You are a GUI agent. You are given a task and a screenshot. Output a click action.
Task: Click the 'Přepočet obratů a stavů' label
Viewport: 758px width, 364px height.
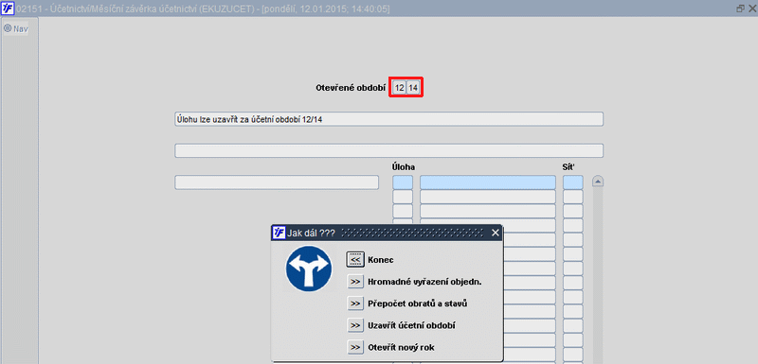[x=418, y=304]
